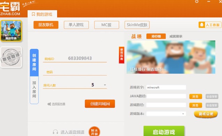
Task: Click 浏览 next to 游戏路径
Action: 196,105
